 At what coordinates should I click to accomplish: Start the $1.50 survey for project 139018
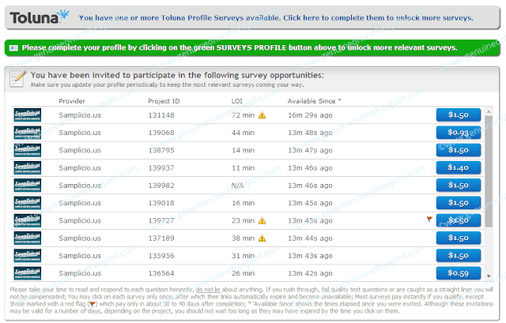[x=459, y=203]
